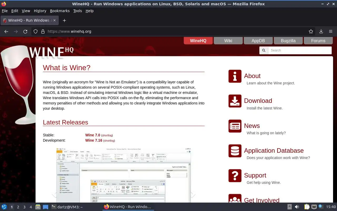The width and height of the screenshot is (337, 211).
Task: Click the Outlook screenshot thumbnail
Action: (x=123, y=175)
